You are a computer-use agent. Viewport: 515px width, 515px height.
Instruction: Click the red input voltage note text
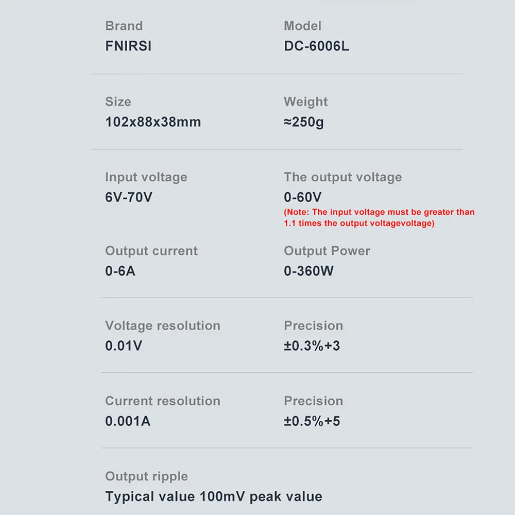(379, 218)
